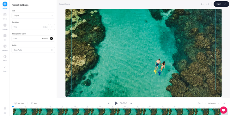Click Fit Timeline
The height and width of the screenshot is (116, 230).
pyautogui.click(x=212, y=103)
